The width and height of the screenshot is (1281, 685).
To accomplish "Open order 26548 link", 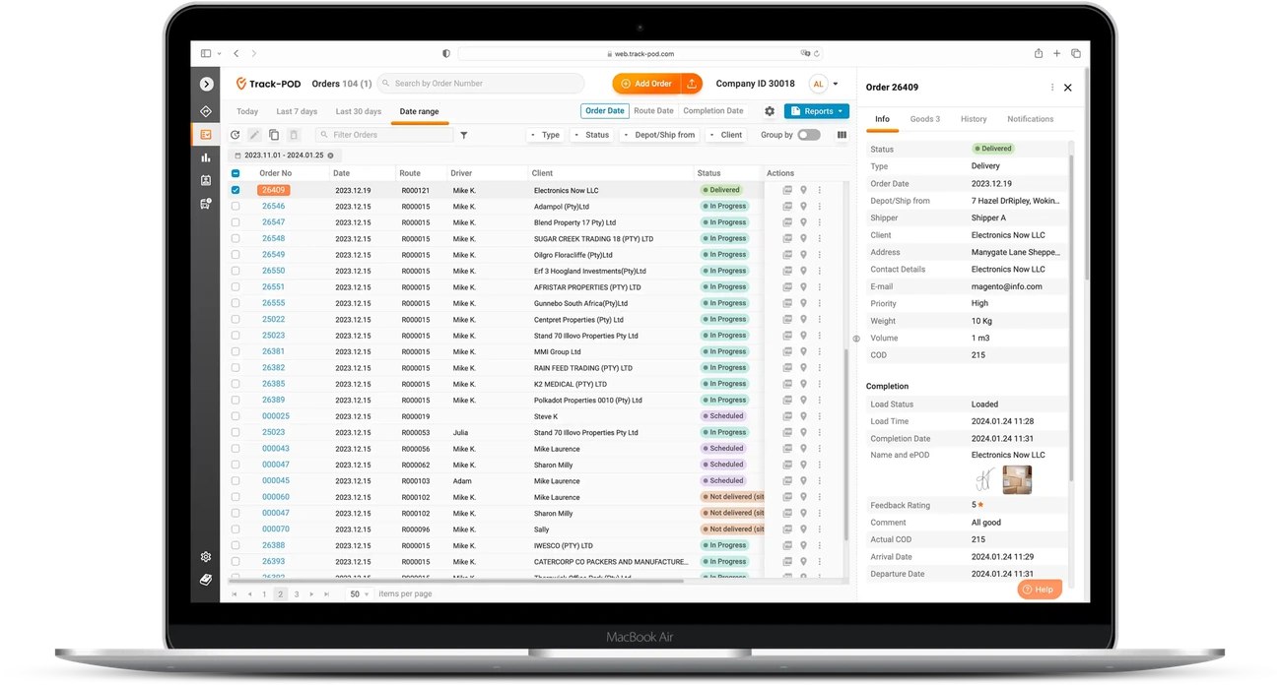I will pos(273,238).
